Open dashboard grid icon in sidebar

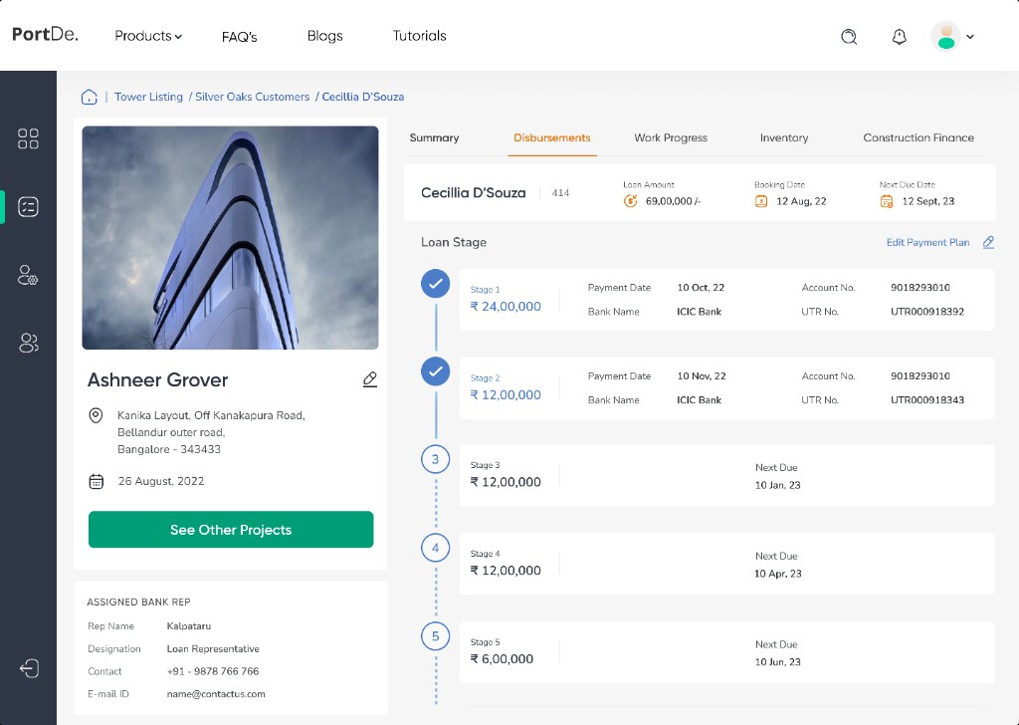point(28,138)
